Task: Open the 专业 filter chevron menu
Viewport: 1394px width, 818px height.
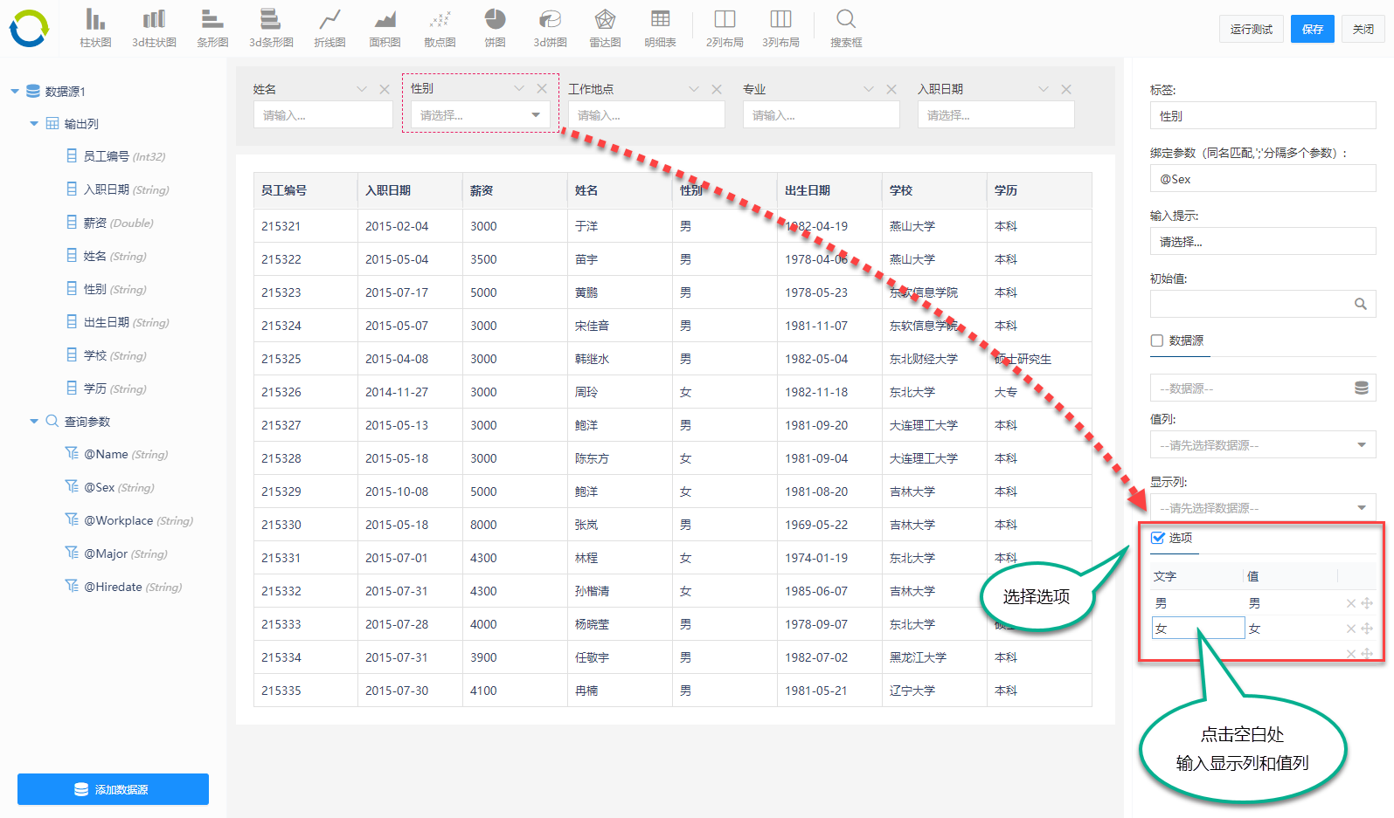Action: (x=869, y=89)
